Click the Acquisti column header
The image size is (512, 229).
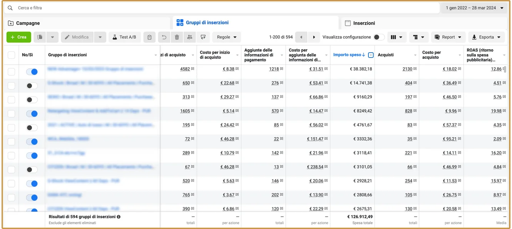(385, 55)
